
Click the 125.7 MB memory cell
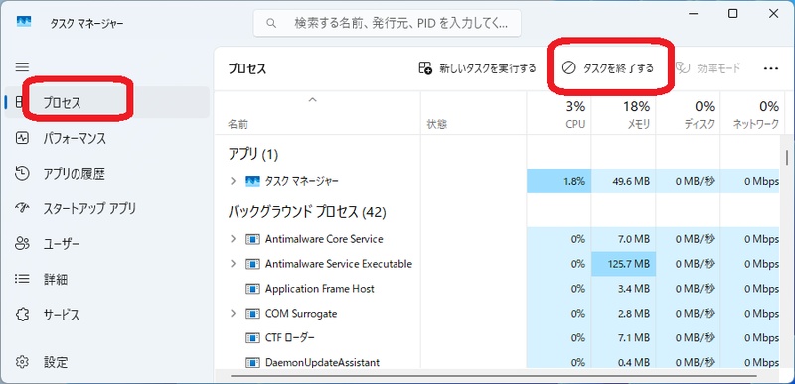point(623,264)
